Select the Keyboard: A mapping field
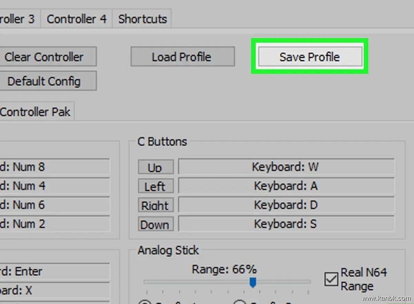The height and width of the screenshot is (304, 414). tap(286, 186)
